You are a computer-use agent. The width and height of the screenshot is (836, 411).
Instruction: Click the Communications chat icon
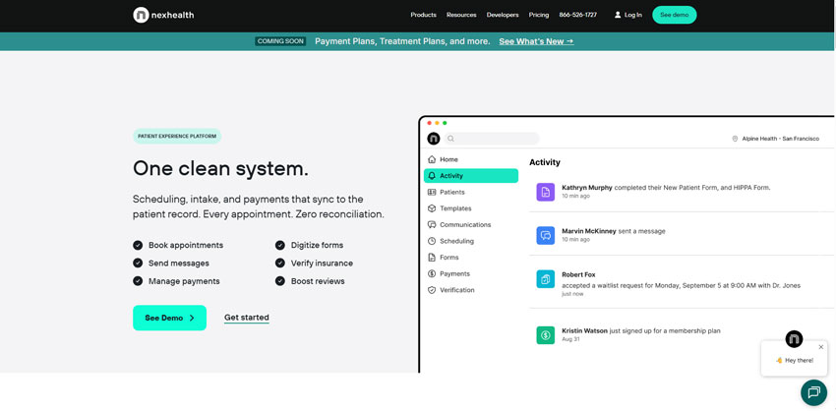point(432,225)
